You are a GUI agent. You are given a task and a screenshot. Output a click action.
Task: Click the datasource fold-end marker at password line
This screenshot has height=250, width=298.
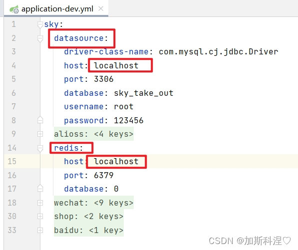point(40,120)
